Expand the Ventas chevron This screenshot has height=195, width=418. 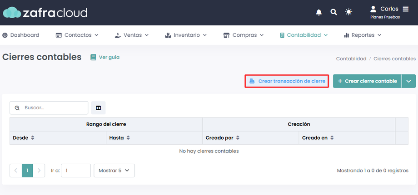(x=147, y=35)
